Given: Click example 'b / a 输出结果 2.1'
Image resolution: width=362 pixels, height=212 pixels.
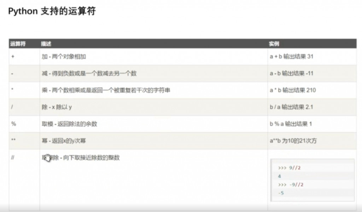Looking at the screenshot, I should tap(291, 107).
